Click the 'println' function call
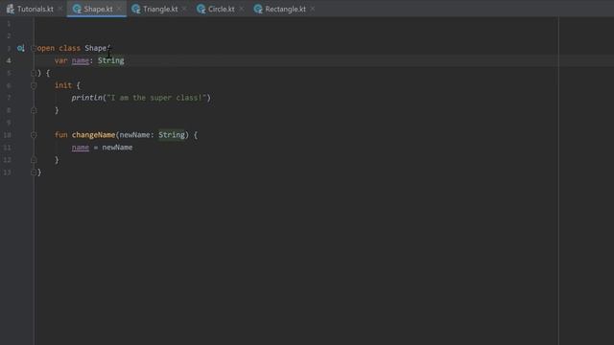The width and height of the screenshot is (614, 345). (87, 98)
